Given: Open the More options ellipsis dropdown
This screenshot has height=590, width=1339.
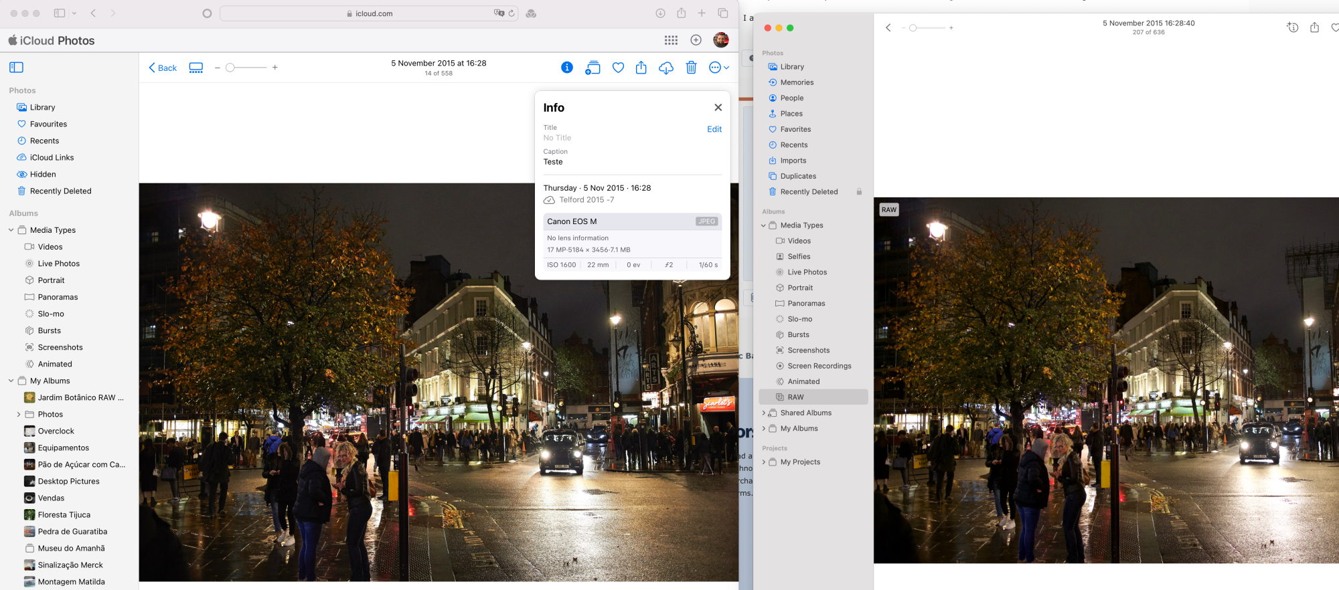Looking at the screenshot, I should coord(718,68).
